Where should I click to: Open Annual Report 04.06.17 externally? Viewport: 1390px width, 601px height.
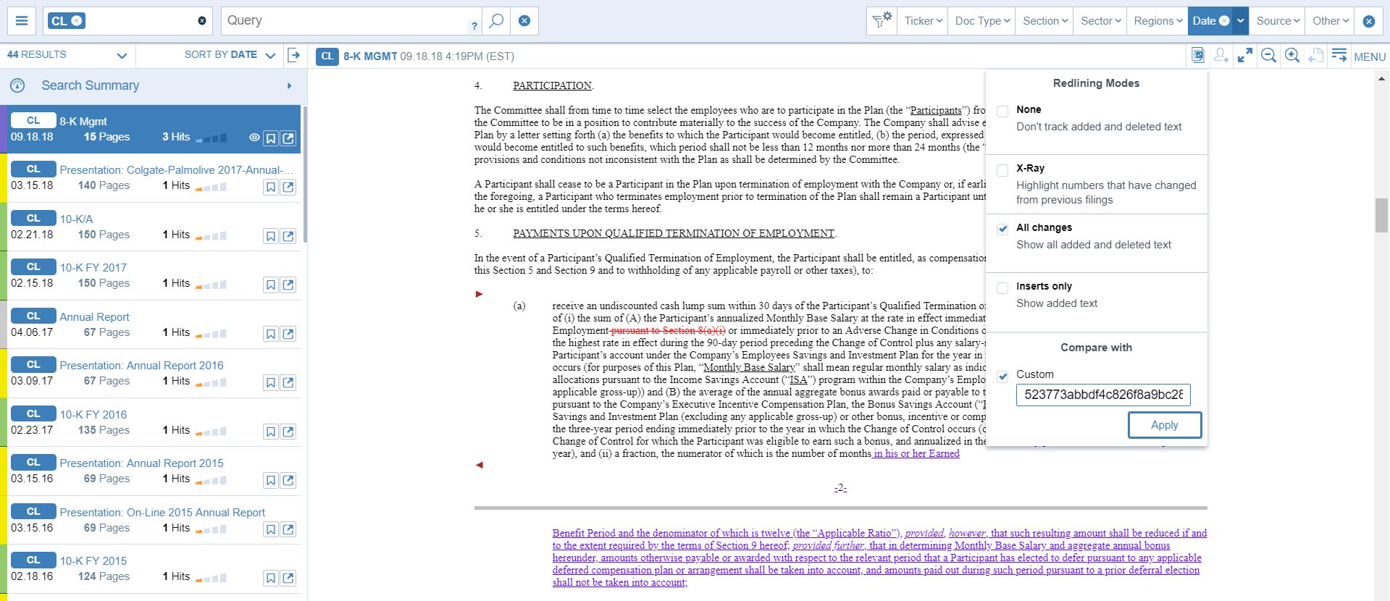pos(288,334)
